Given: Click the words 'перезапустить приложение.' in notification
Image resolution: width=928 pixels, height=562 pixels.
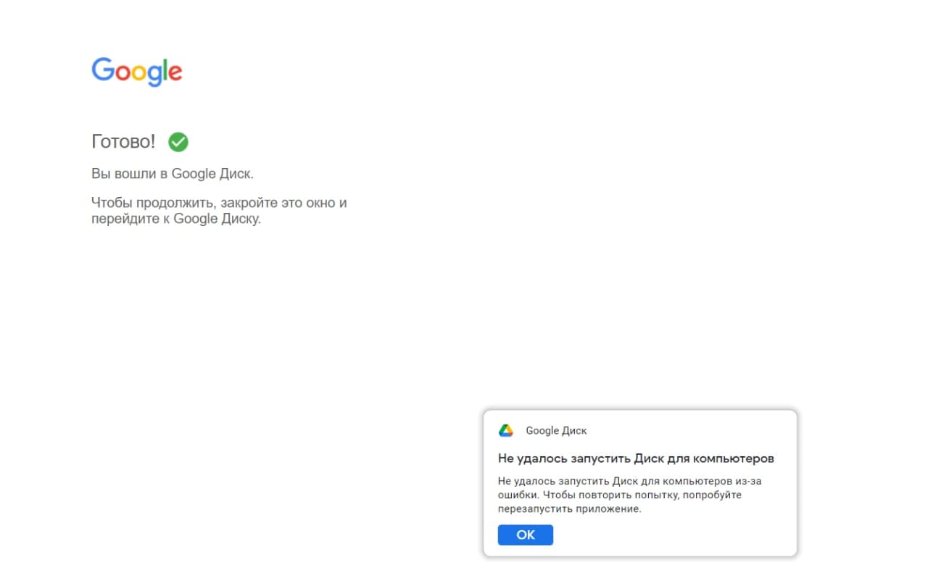Looking at the screenshot, I should 570,508.
